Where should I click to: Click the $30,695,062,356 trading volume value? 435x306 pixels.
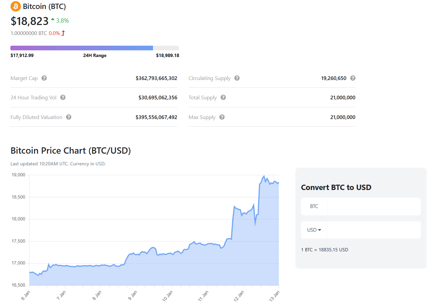click(x=158, y=98)
